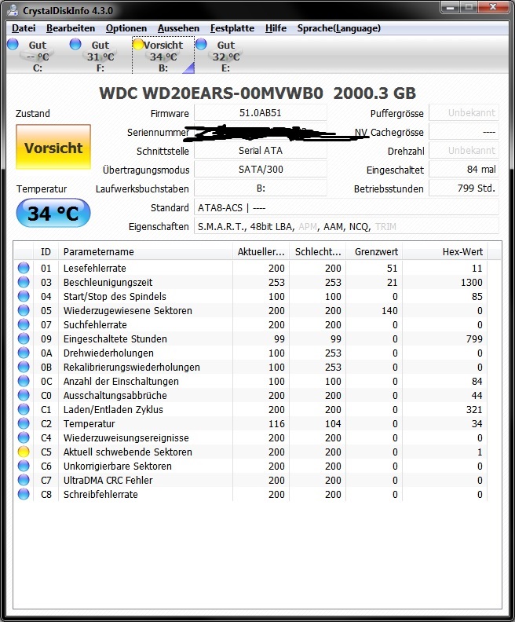Click status orb of Schreibfehlerrate row

point(24,494)
